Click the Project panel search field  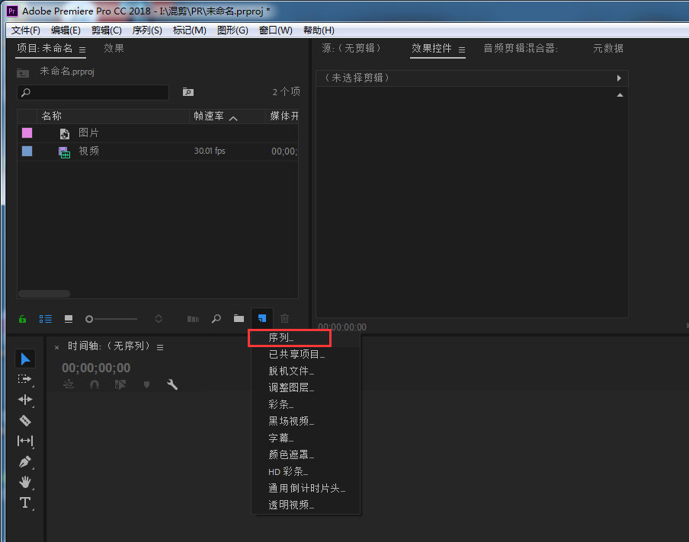(x=93, y=92)
